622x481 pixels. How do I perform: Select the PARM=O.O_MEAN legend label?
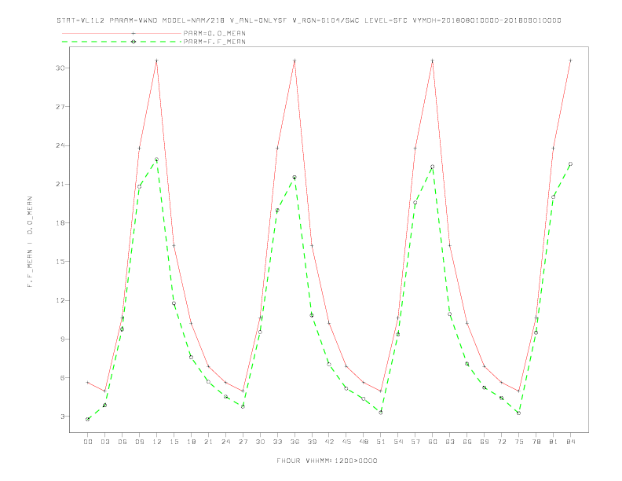[214, 33]
